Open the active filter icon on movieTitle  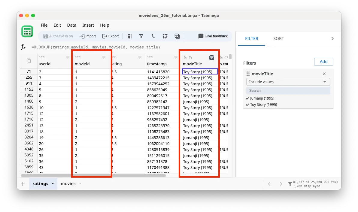pos(212,58)
